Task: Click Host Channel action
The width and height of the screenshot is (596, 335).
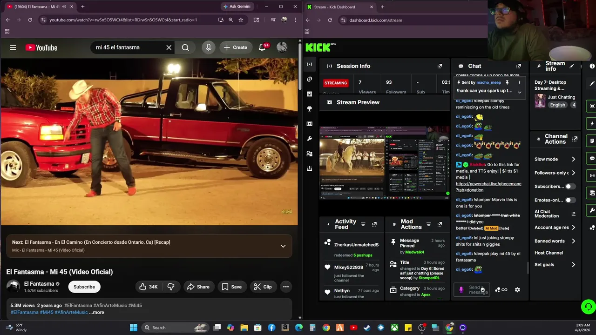Action: [549, 253]
